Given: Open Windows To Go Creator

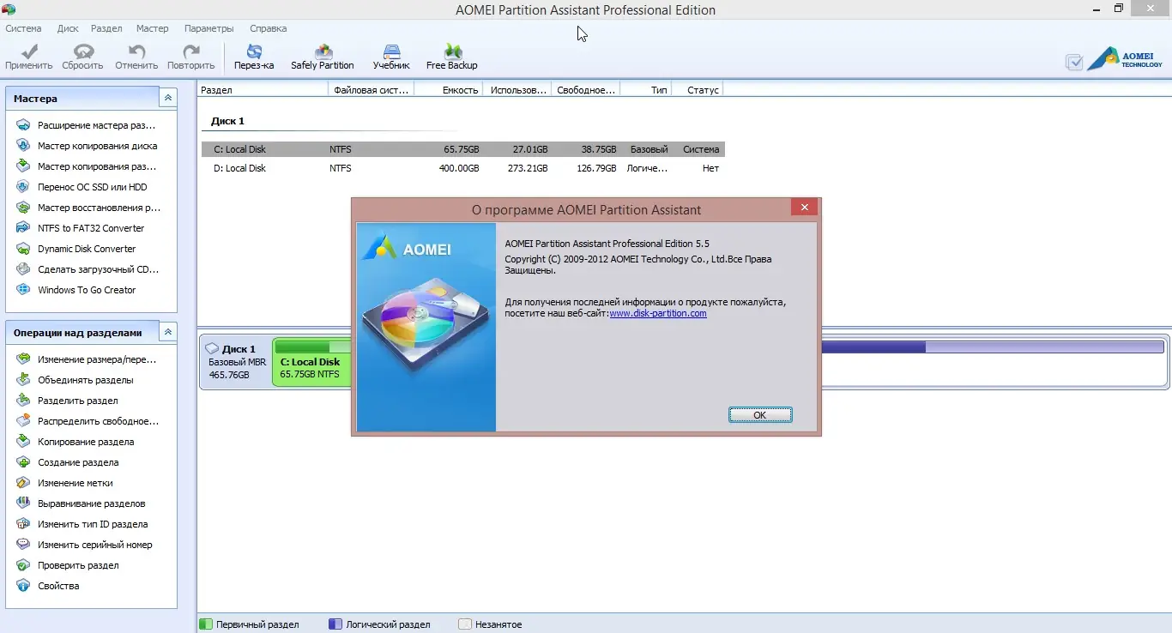Looking at the screenshot, I should [76, 290].
